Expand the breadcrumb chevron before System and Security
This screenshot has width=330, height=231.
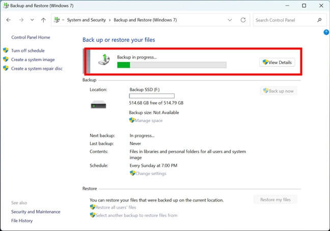click(63, 20)
